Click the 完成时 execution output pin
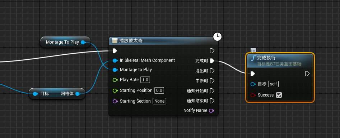The height and width of the screenshot is (138, 340). [x=212, y=61]
